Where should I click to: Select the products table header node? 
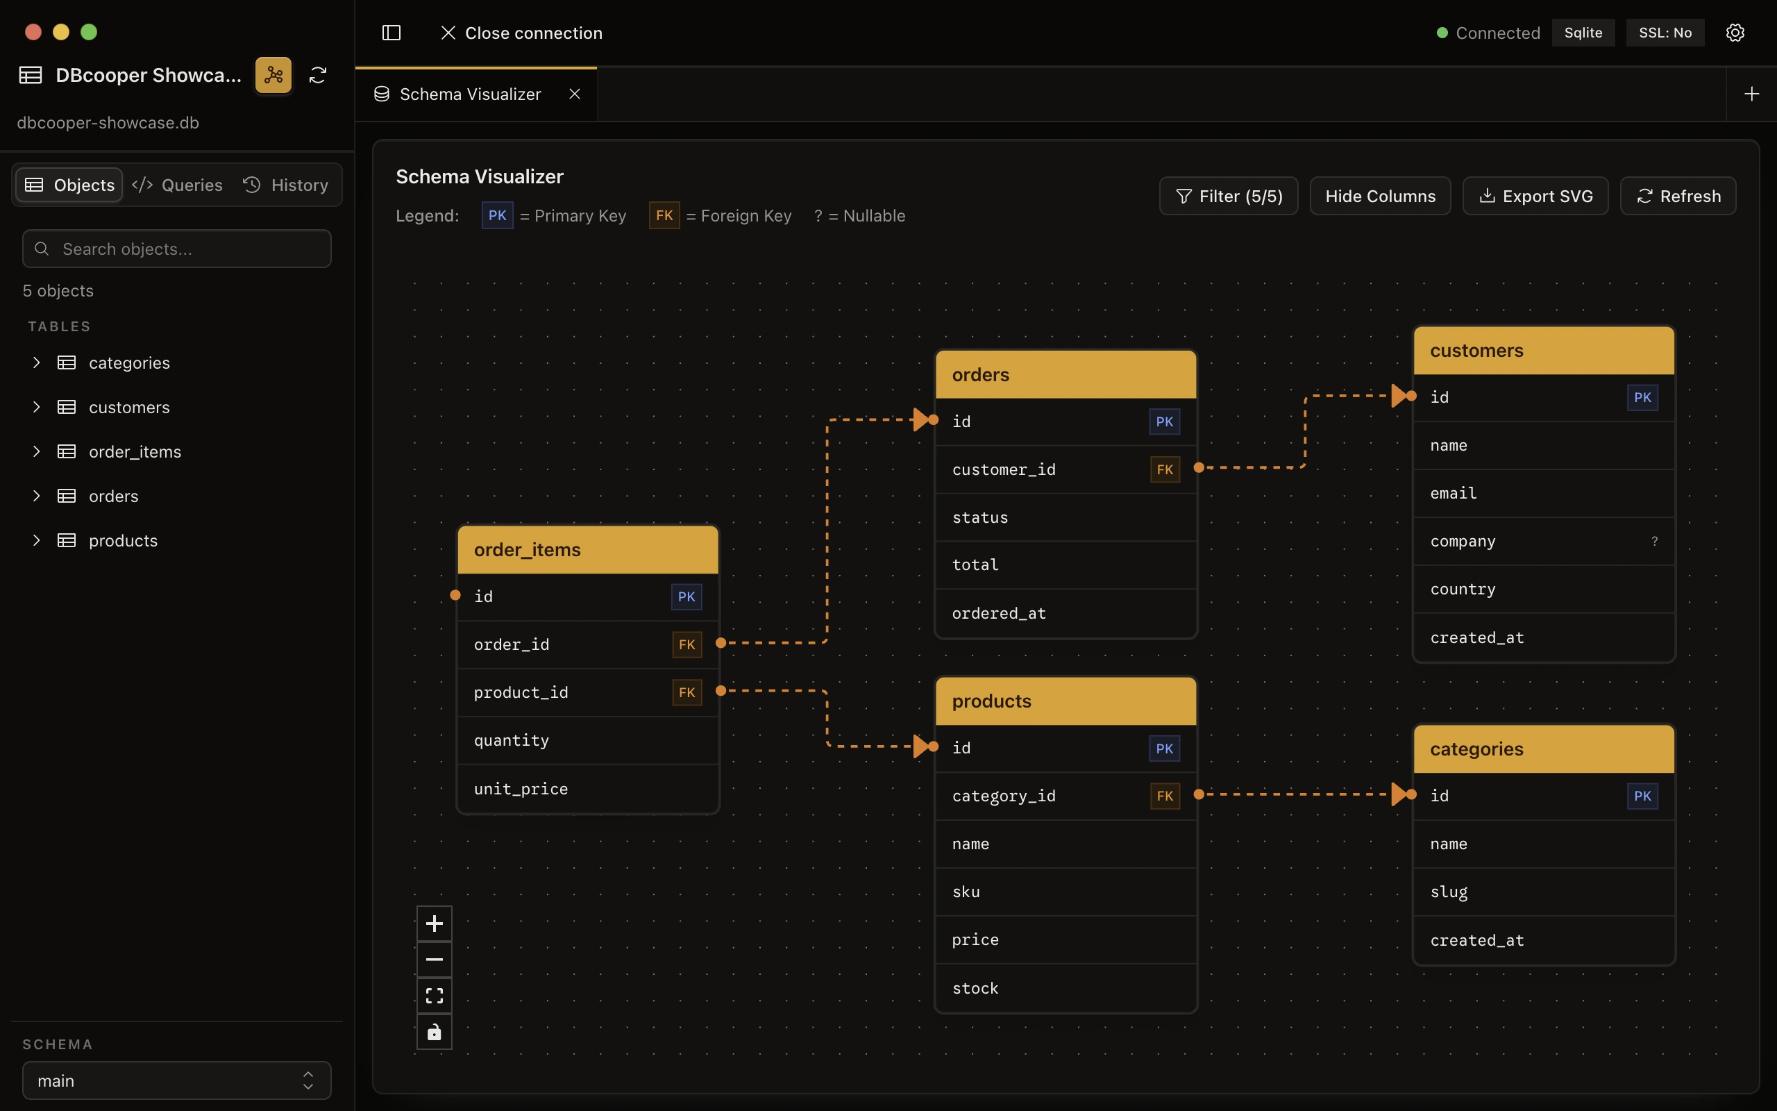tap(1066, 701)
